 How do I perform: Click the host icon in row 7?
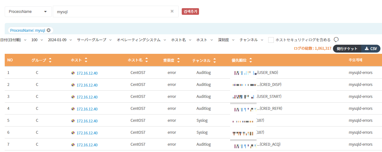(73, 144)
